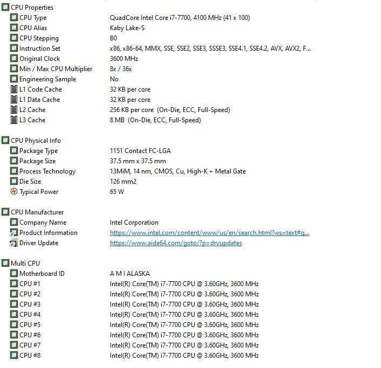
Task: Click the Instruction Set row icon
Action: click(x=14, y=48)
